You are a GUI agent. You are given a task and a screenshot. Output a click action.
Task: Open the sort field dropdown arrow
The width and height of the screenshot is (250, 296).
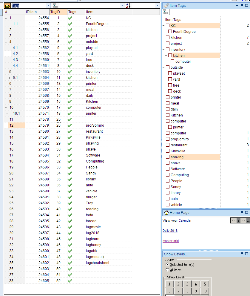(x=158, y=6)
